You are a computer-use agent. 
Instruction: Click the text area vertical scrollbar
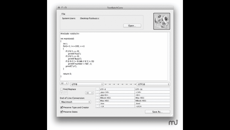[x=169, y=57]
